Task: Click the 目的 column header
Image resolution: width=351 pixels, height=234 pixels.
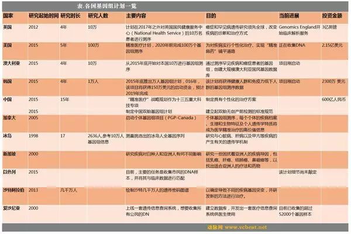Action: pyautogui.click(x=211, y=16)
